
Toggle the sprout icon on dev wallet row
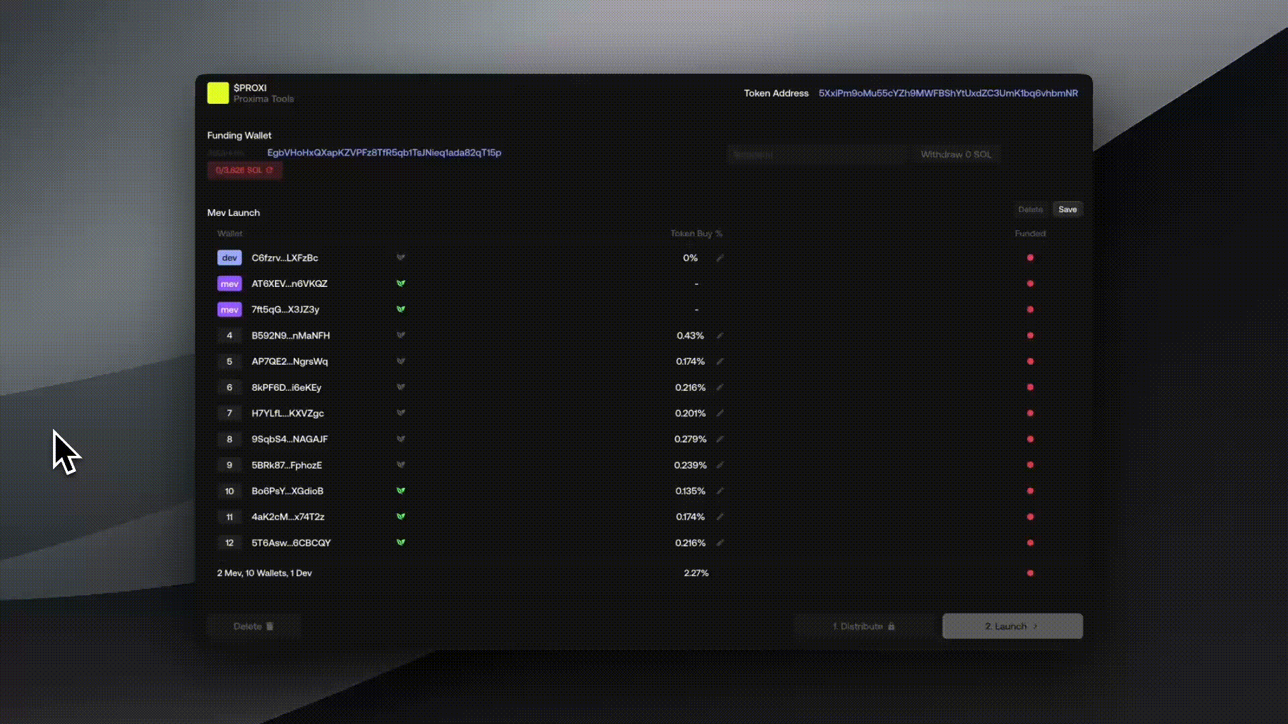coord(400,257)
